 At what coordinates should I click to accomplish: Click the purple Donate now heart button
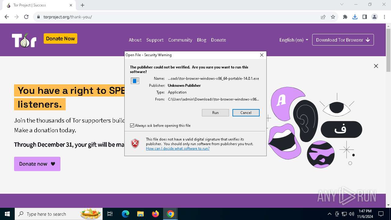[37, 164]
